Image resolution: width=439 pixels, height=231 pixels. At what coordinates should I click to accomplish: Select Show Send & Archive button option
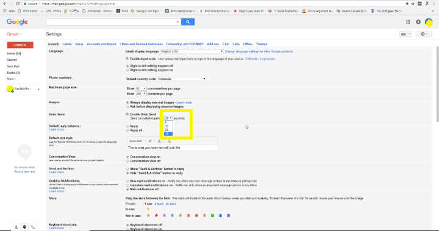[127, 169]
